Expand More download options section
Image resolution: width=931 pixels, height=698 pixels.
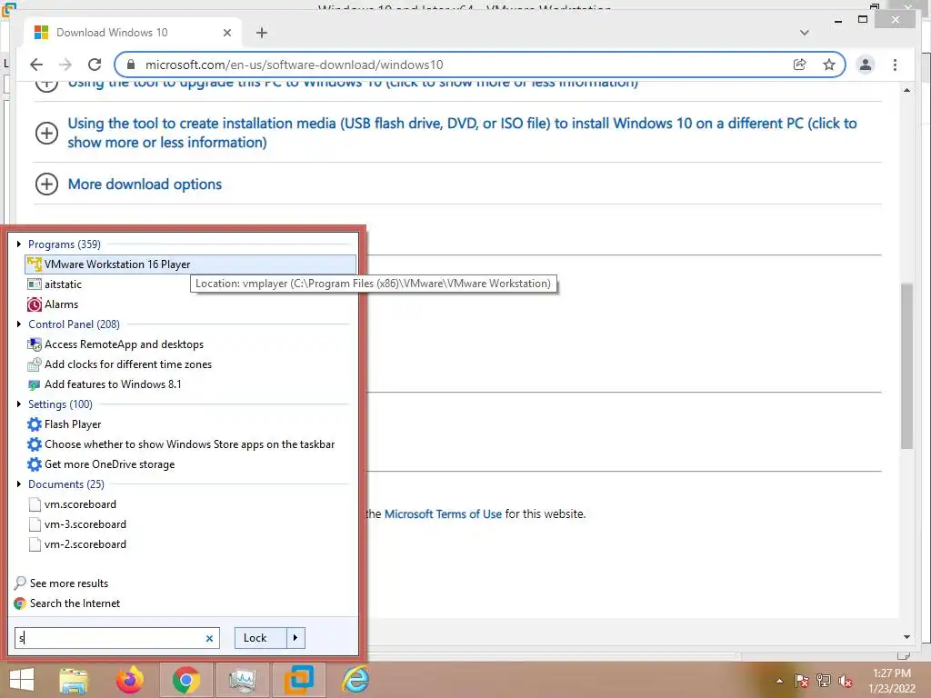point(46,184)
